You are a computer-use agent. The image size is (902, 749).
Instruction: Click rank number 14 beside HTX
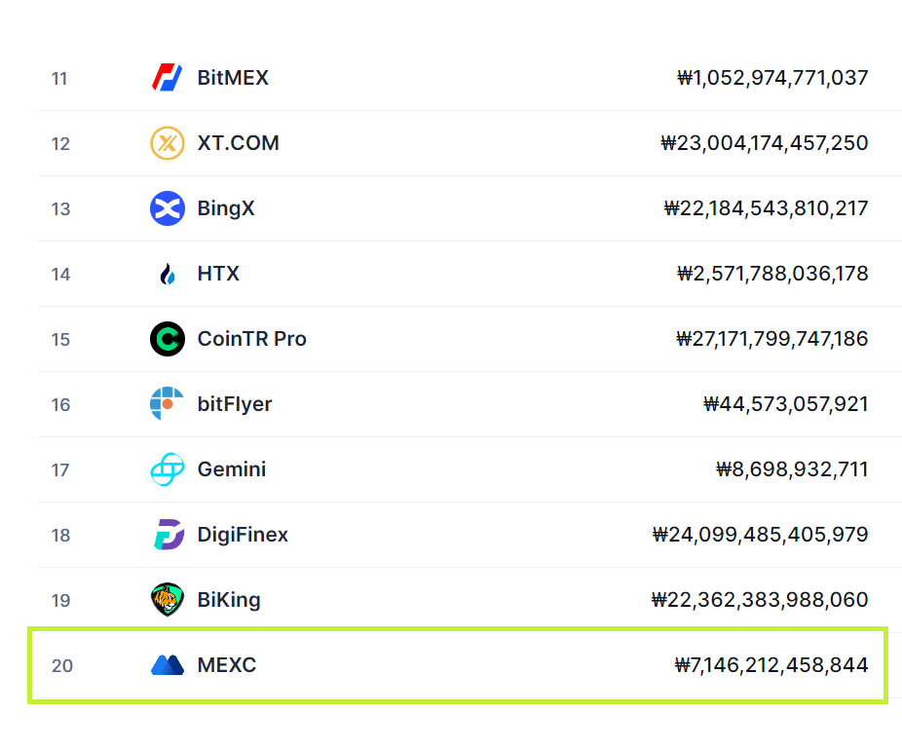point(60,275)
